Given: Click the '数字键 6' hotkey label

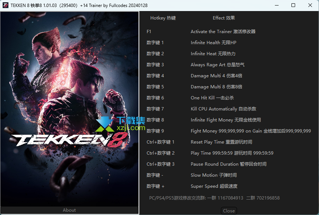Looking at the screenshot, I should (x=155, y=98).
